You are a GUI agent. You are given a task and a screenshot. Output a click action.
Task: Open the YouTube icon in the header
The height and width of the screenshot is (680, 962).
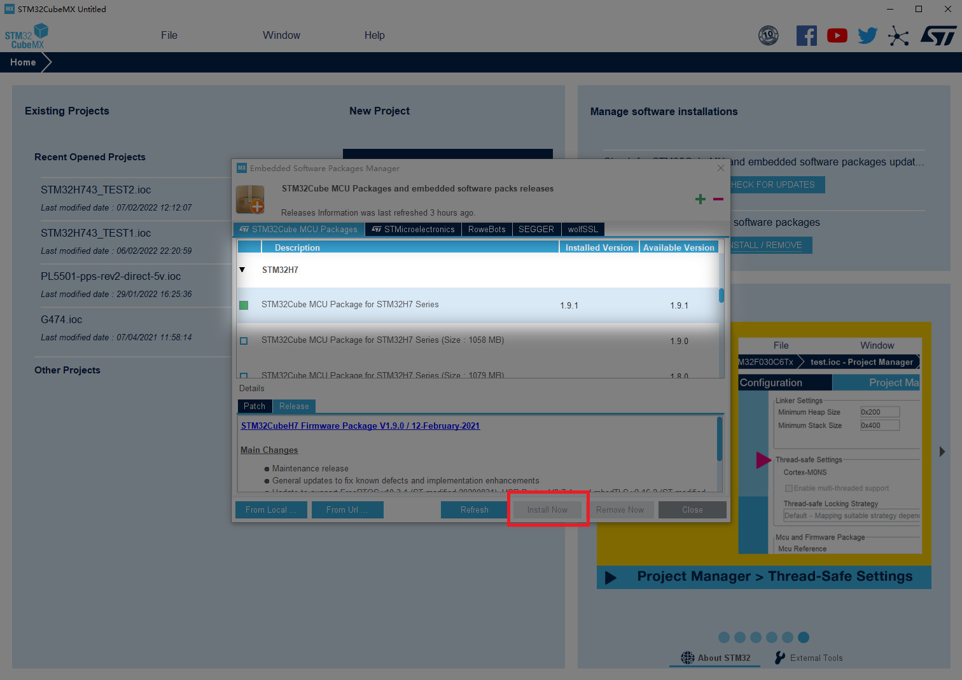click(837, 36)
